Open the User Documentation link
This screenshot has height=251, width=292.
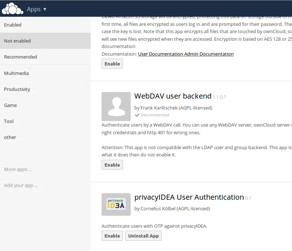tap(161, 54)
